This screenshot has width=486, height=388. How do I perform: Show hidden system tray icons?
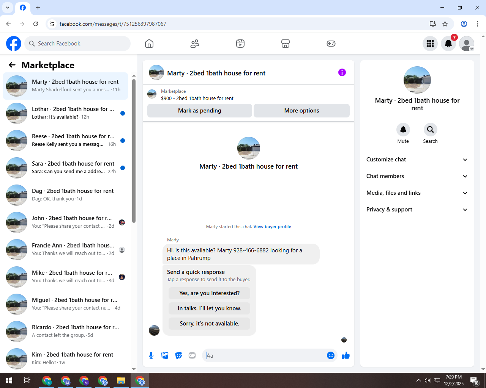(x=418, y=380)
